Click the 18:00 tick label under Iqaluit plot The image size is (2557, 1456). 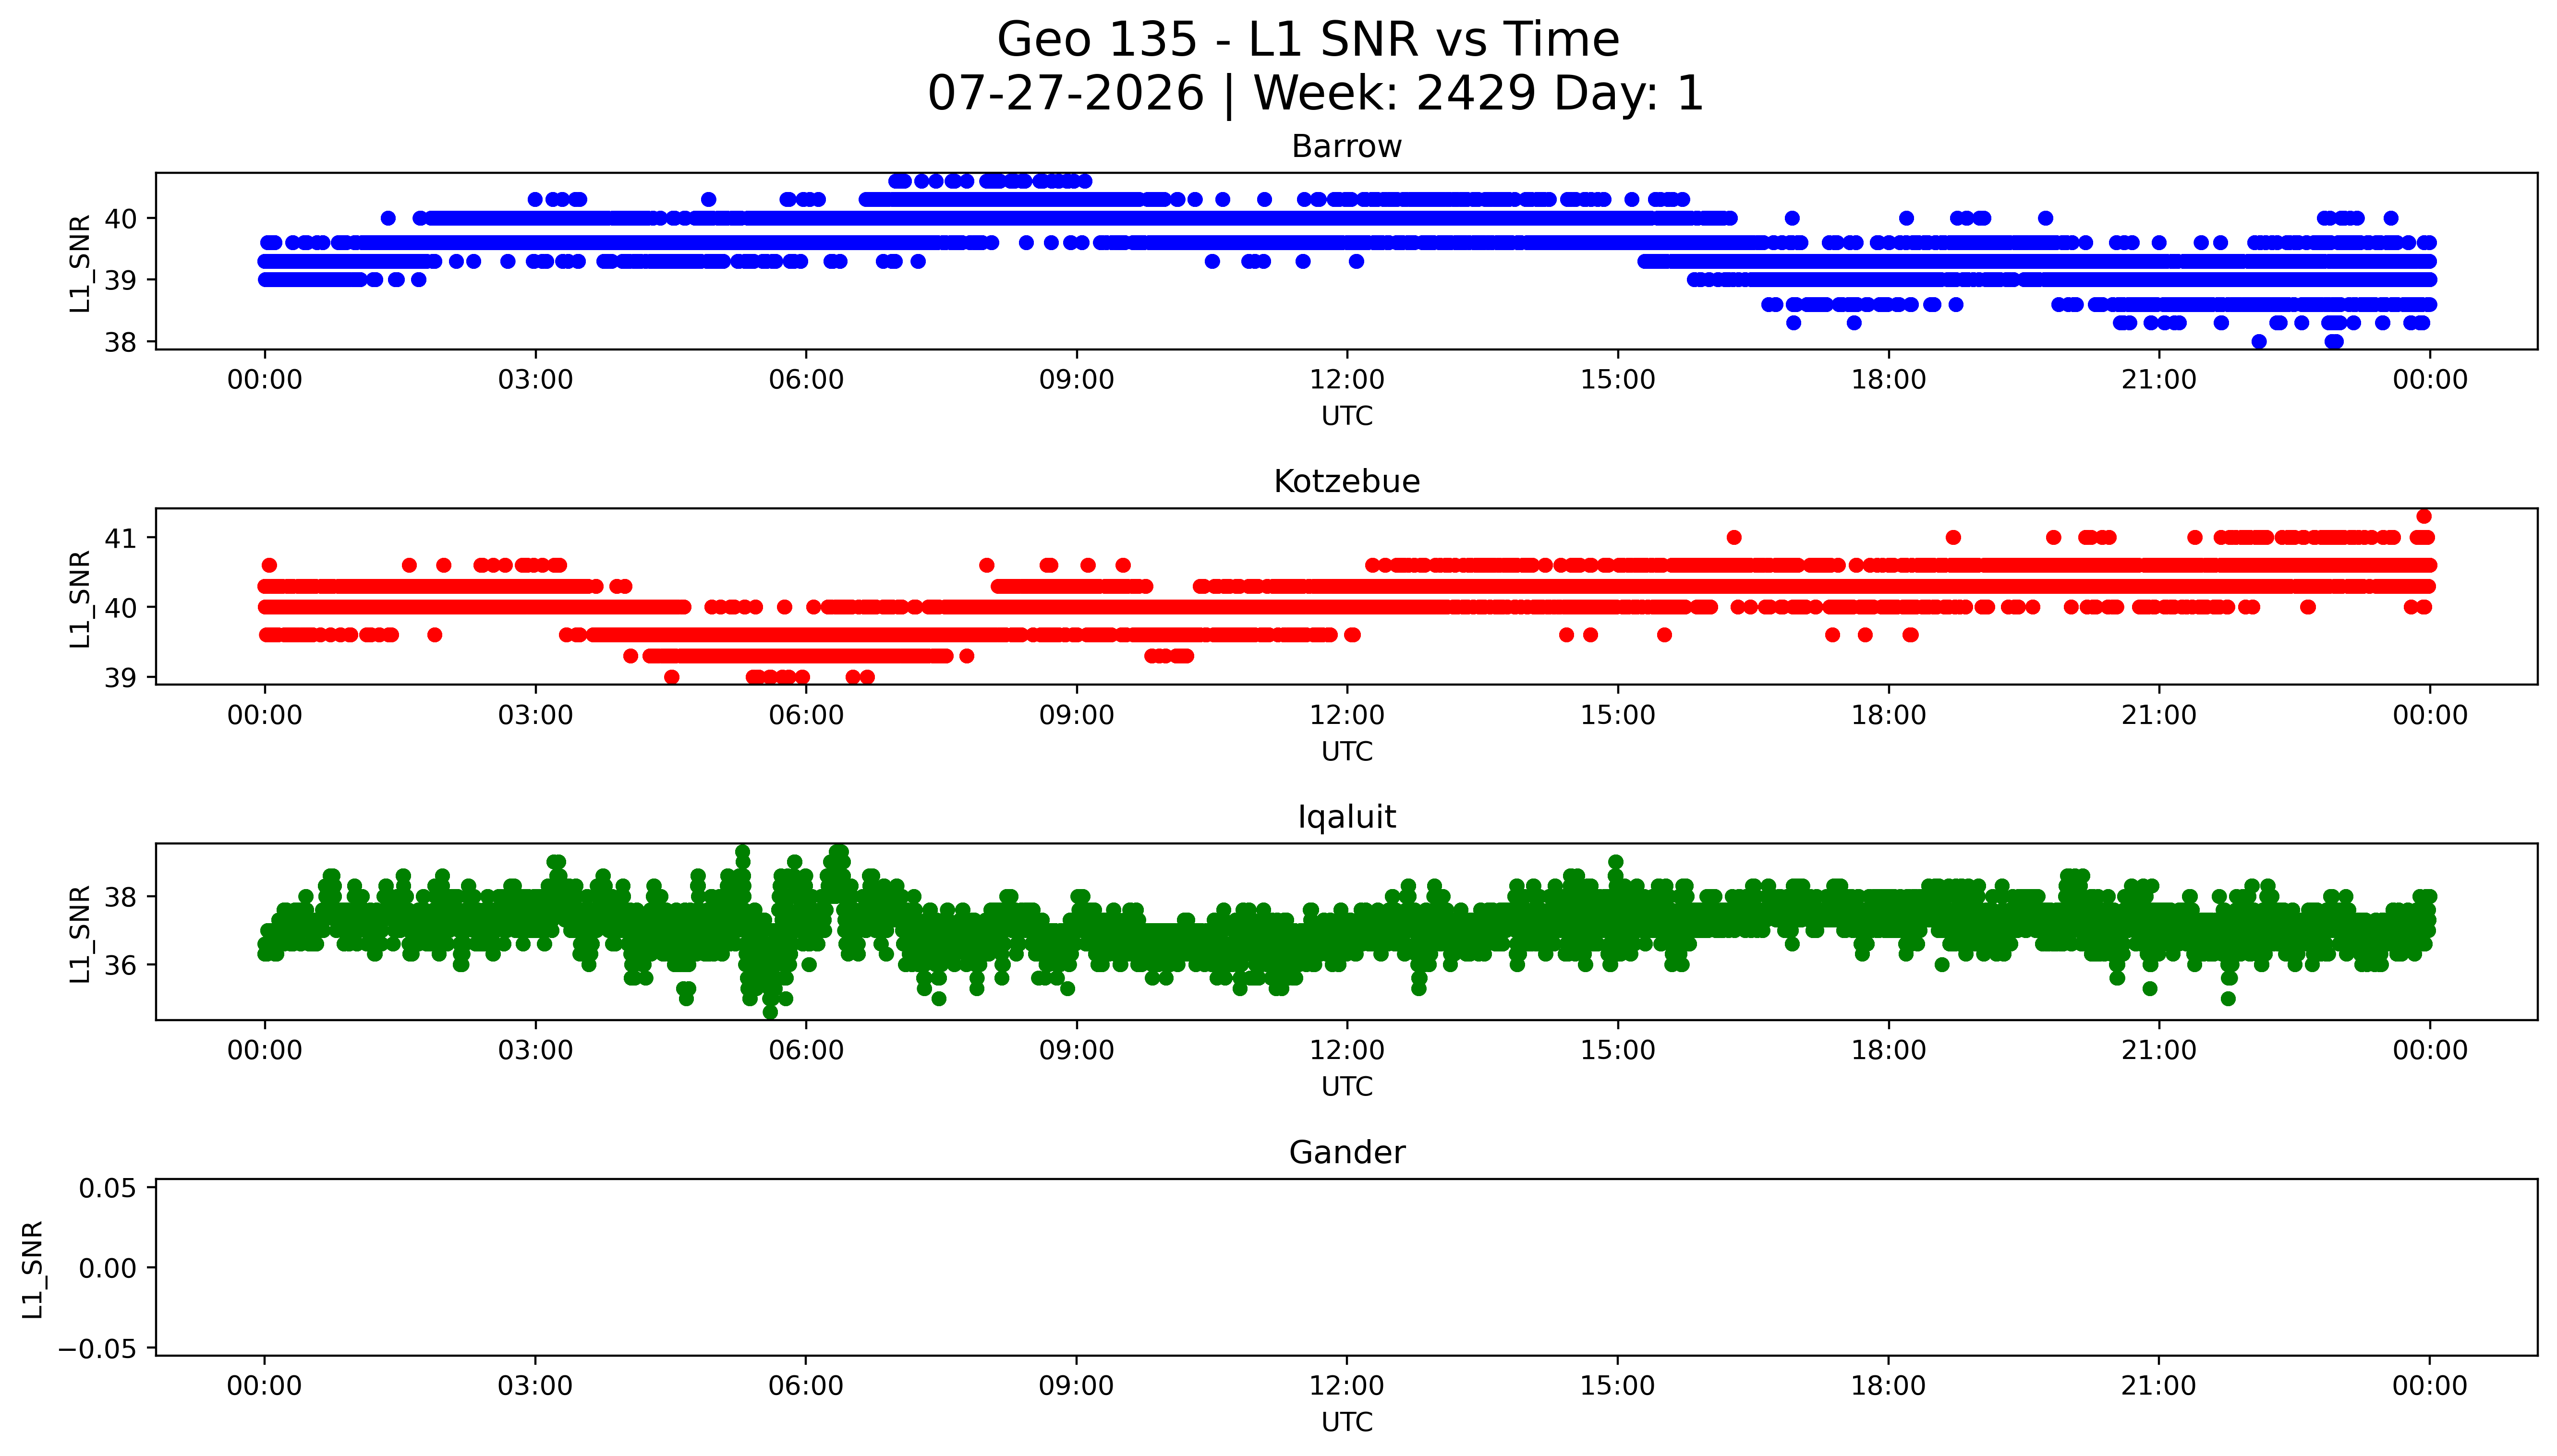tap(1888, 1050)
